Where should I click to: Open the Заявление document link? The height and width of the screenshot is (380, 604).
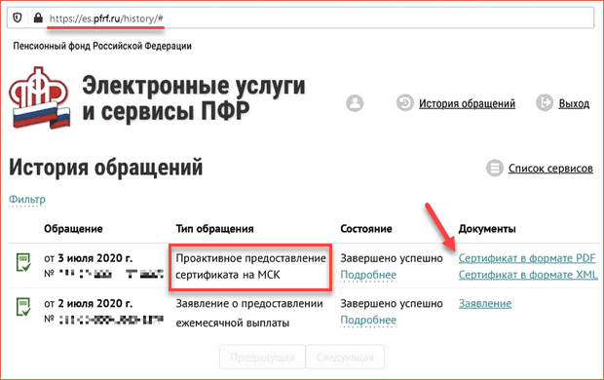[x=485, y=304]
